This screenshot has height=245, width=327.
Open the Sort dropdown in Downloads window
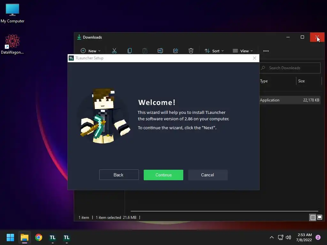pos(214,51)
